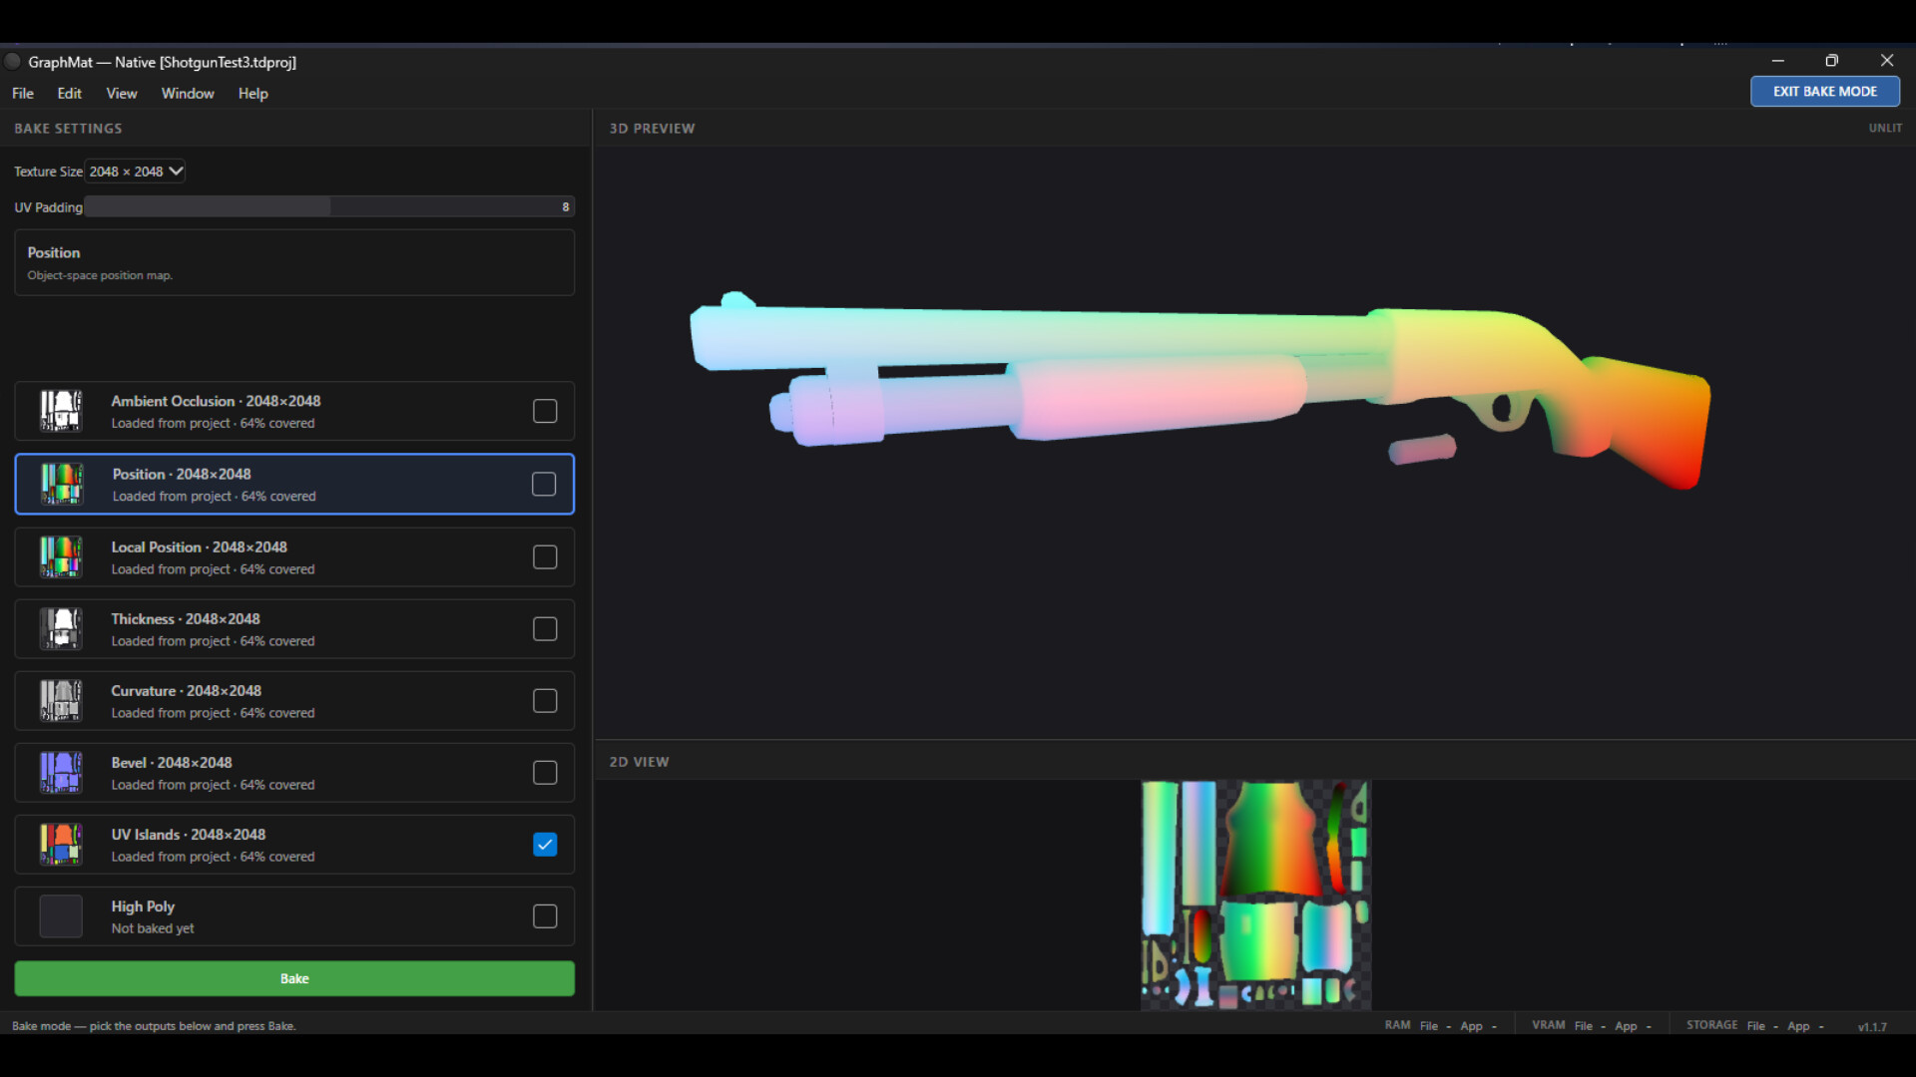Click the shotgun model in 3D preview

click(1199, 389)
